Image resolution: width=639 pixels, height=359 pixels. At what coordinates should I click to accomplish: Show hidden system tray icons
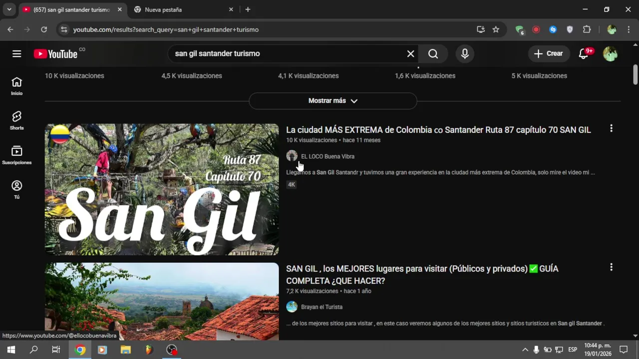pos(525,350)
